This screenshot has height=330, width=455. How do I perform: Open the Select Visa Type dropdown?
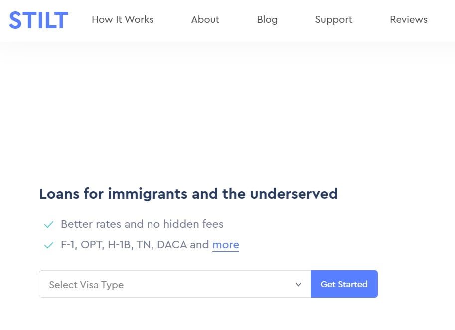tap(174, 284)
